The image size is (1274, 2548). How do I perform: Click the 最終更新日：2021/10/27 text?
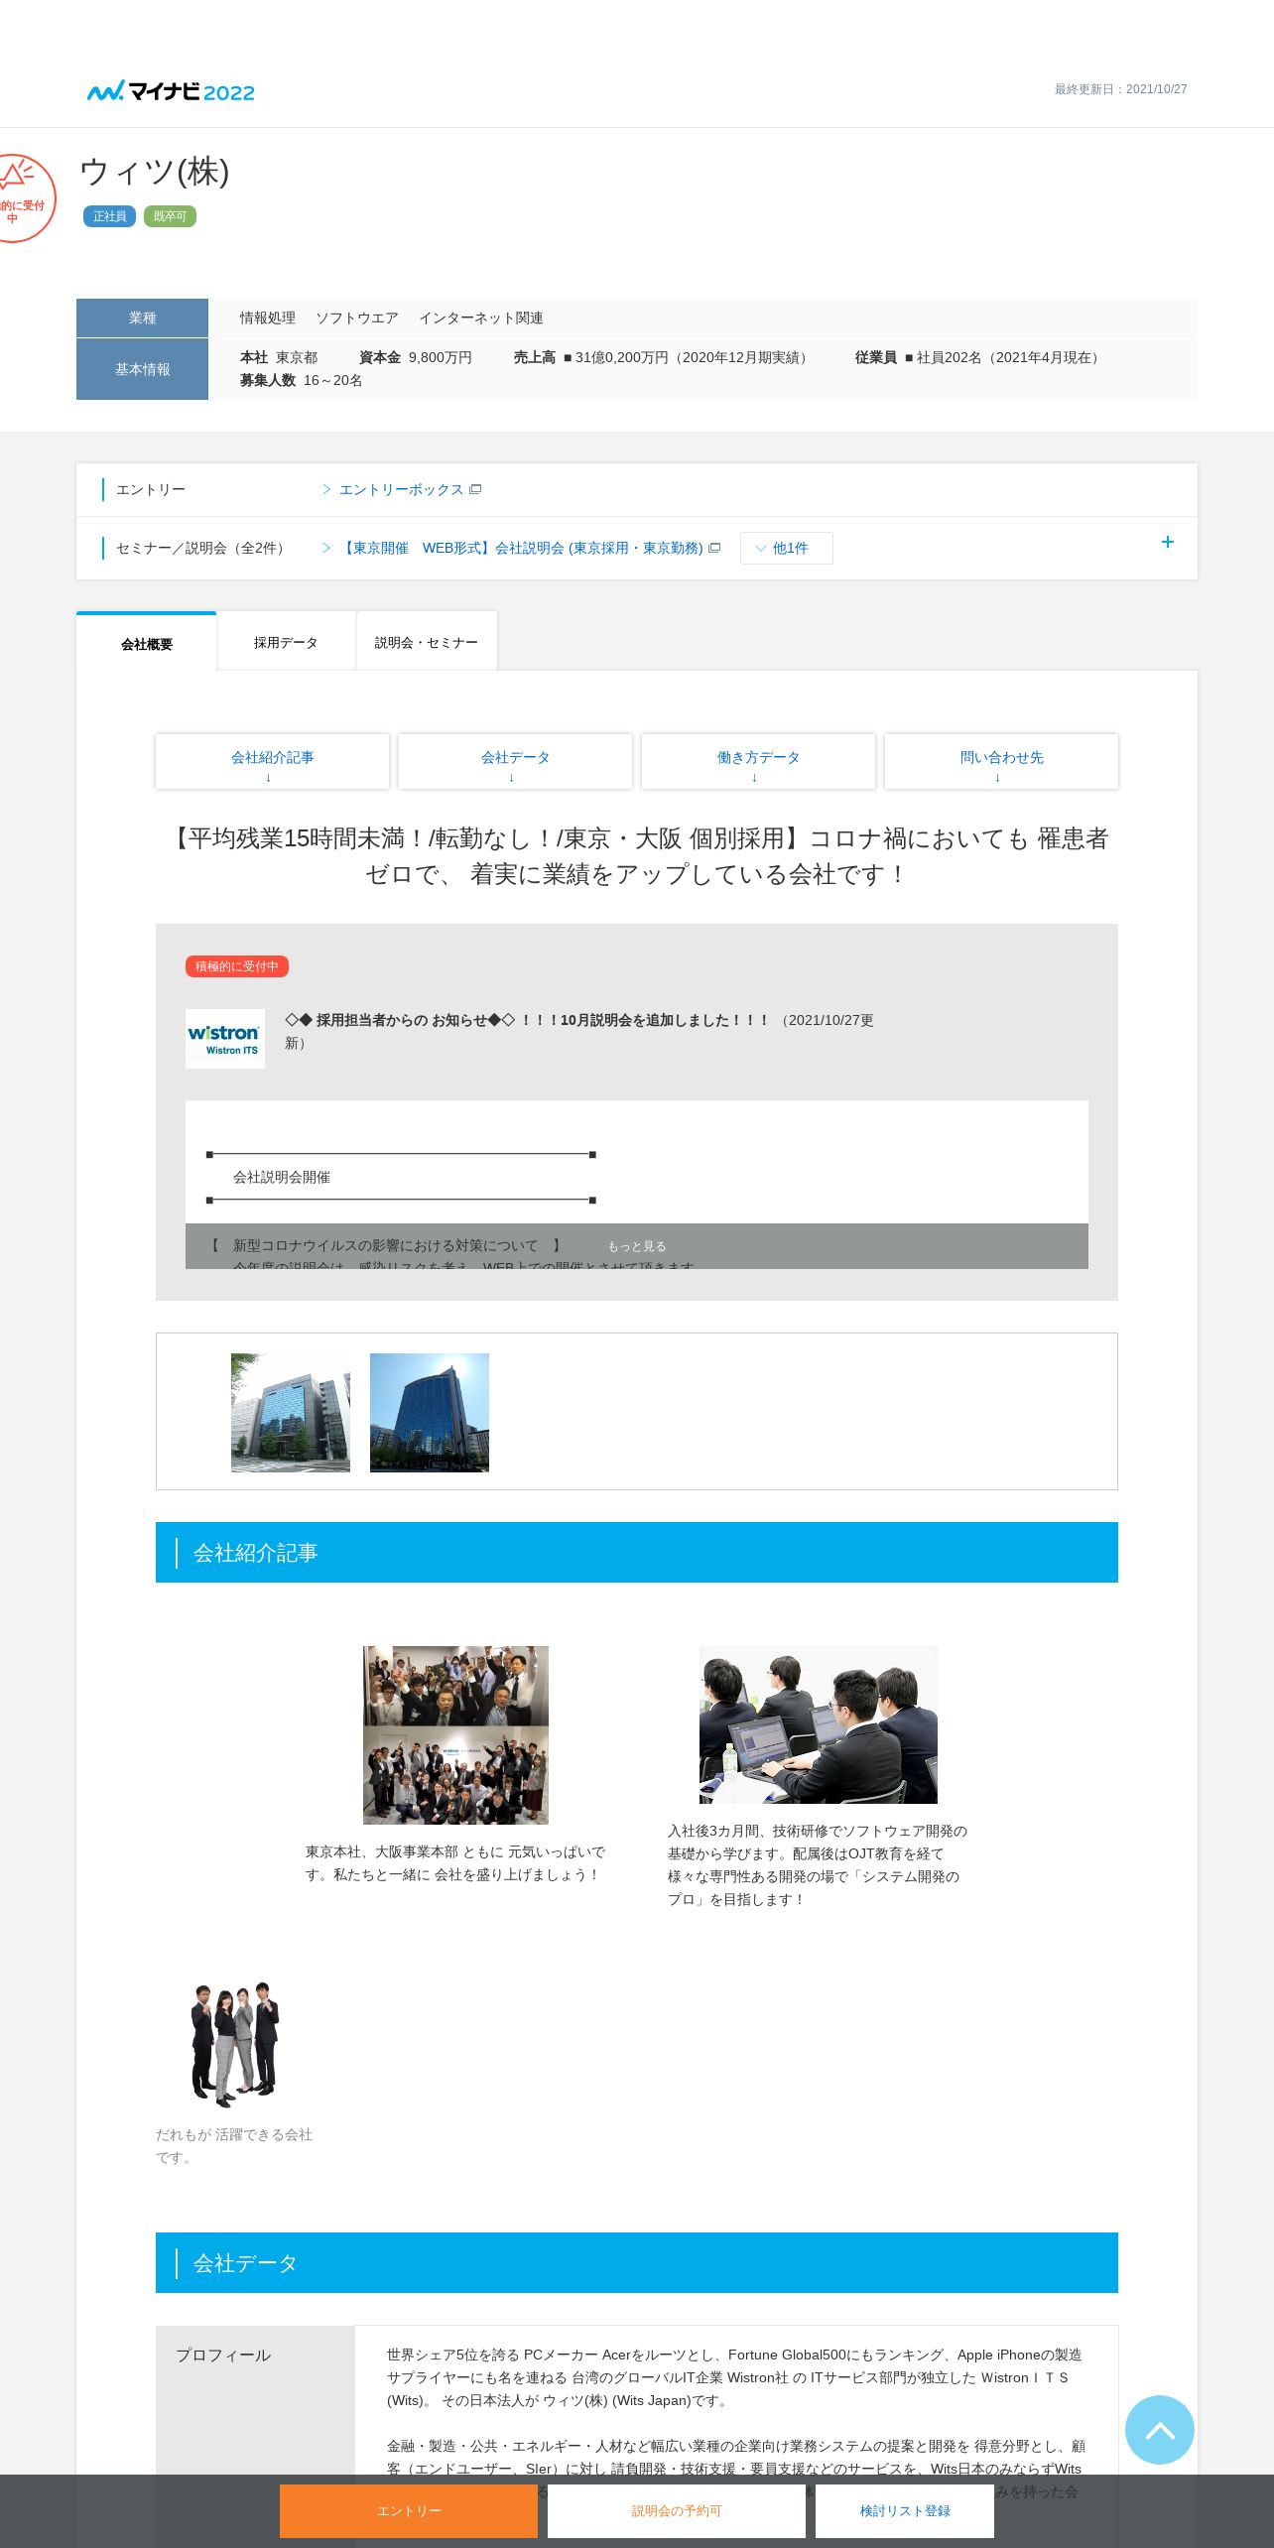pos(1120,89)
